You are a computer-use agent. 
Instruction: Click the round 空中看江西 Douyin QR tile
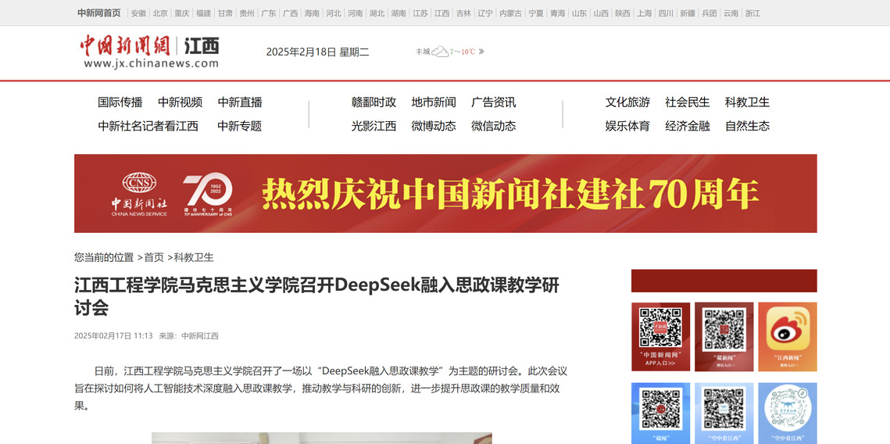tap(787, 413)
